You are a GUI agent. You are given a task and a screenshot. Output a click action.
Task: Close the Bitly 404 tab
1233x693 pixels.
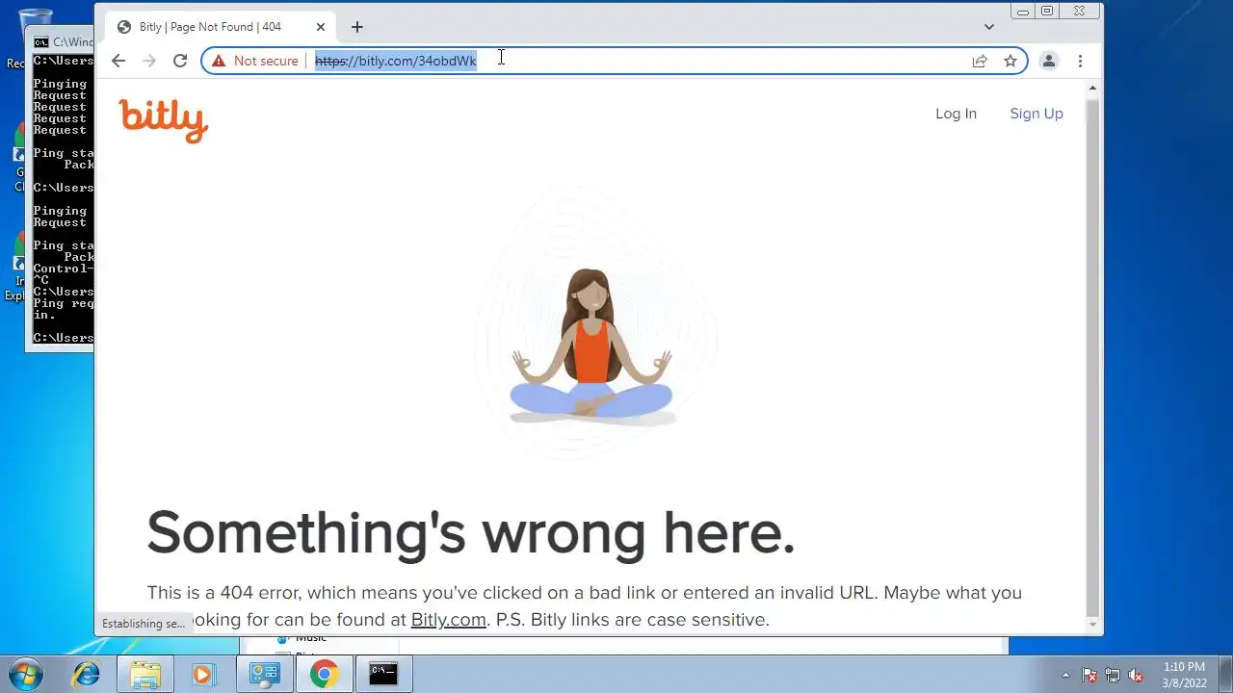tap(321, 27)
